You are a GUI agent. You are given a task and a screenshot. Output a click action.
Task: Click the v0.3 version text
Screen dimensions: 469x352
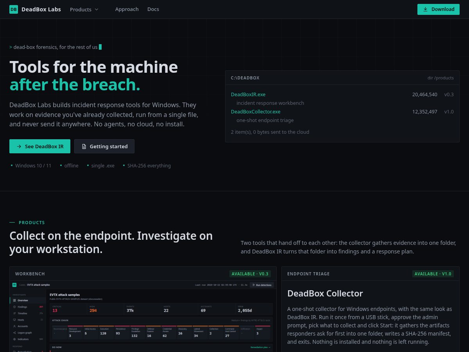pyautogui.click(x=449, y=94)
